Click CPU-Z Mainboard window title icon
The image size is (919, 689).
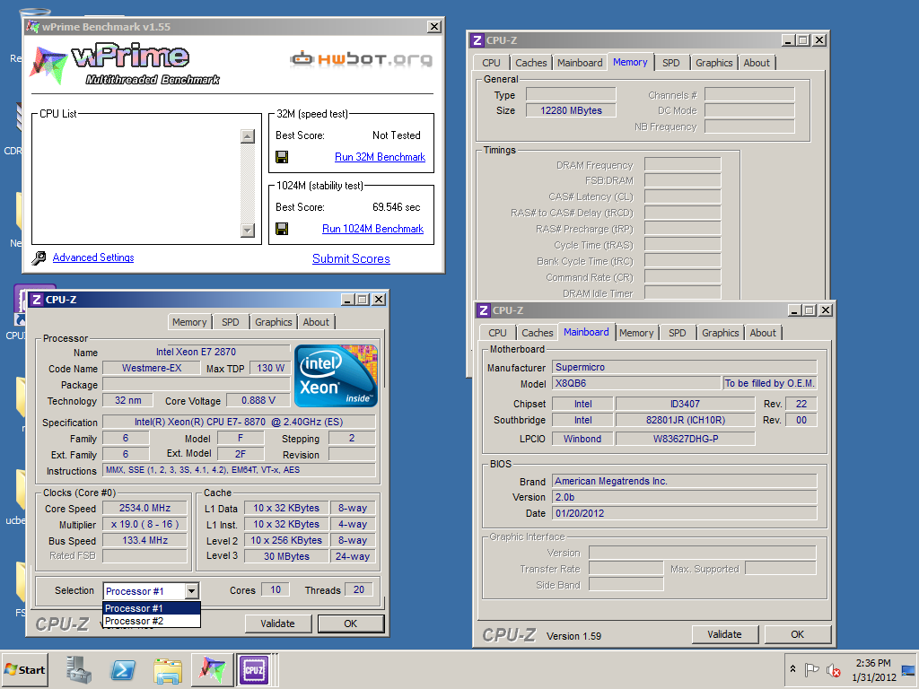click(484, 310)
